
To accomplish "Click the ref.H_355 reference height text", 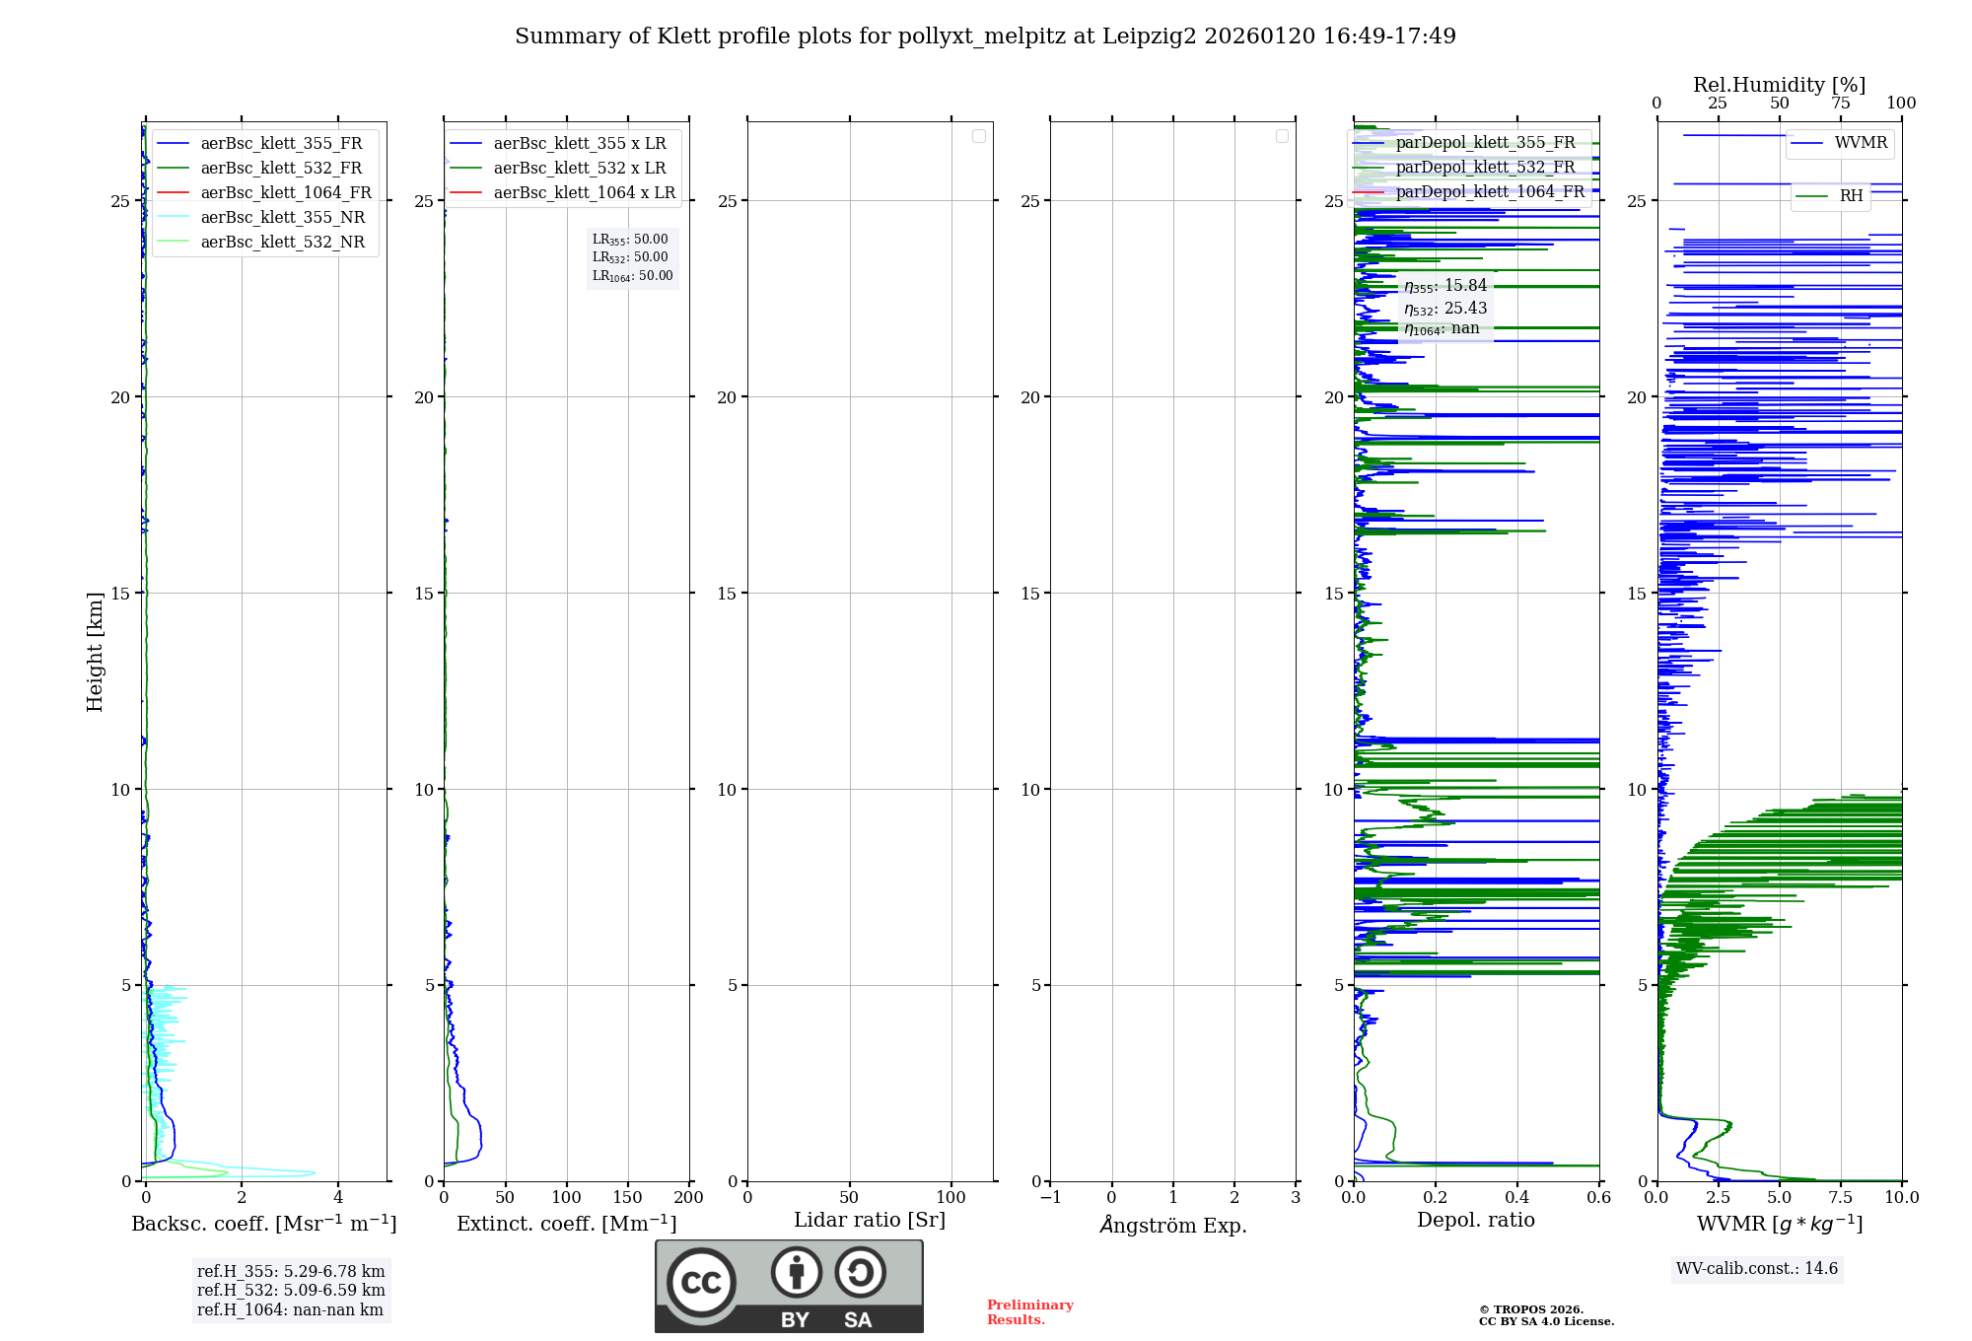I will pyautogui.click(x=291, y=1271).
